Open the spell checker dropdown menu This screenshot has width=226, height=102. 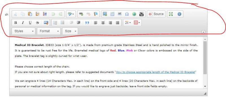click(x=71, y=14)
